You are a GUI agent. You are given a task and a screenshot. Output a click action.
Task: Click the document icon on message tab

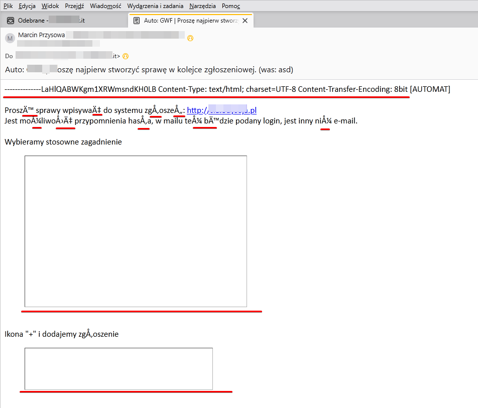point(137,21)
